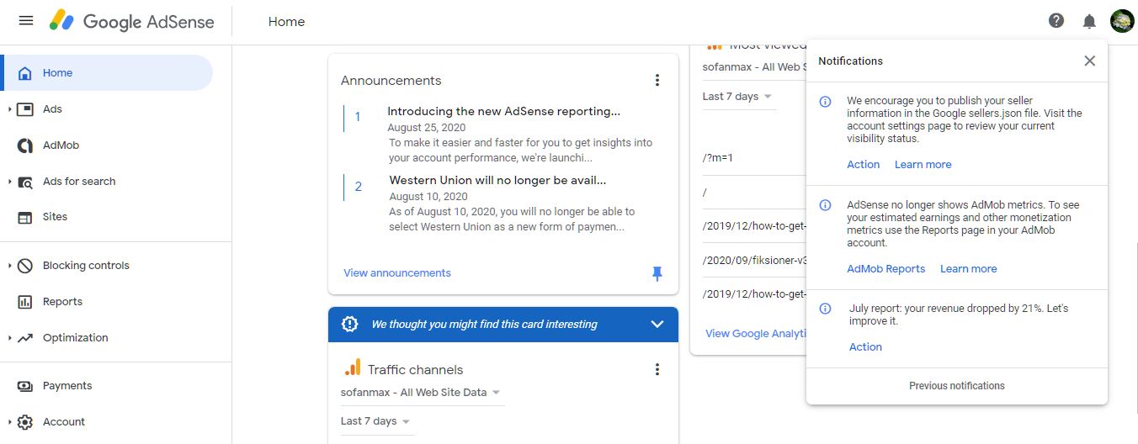Close the Notifications panel
This screenshot has height=444, width=1138.
pyautogui.click(x=1090, y=61)
